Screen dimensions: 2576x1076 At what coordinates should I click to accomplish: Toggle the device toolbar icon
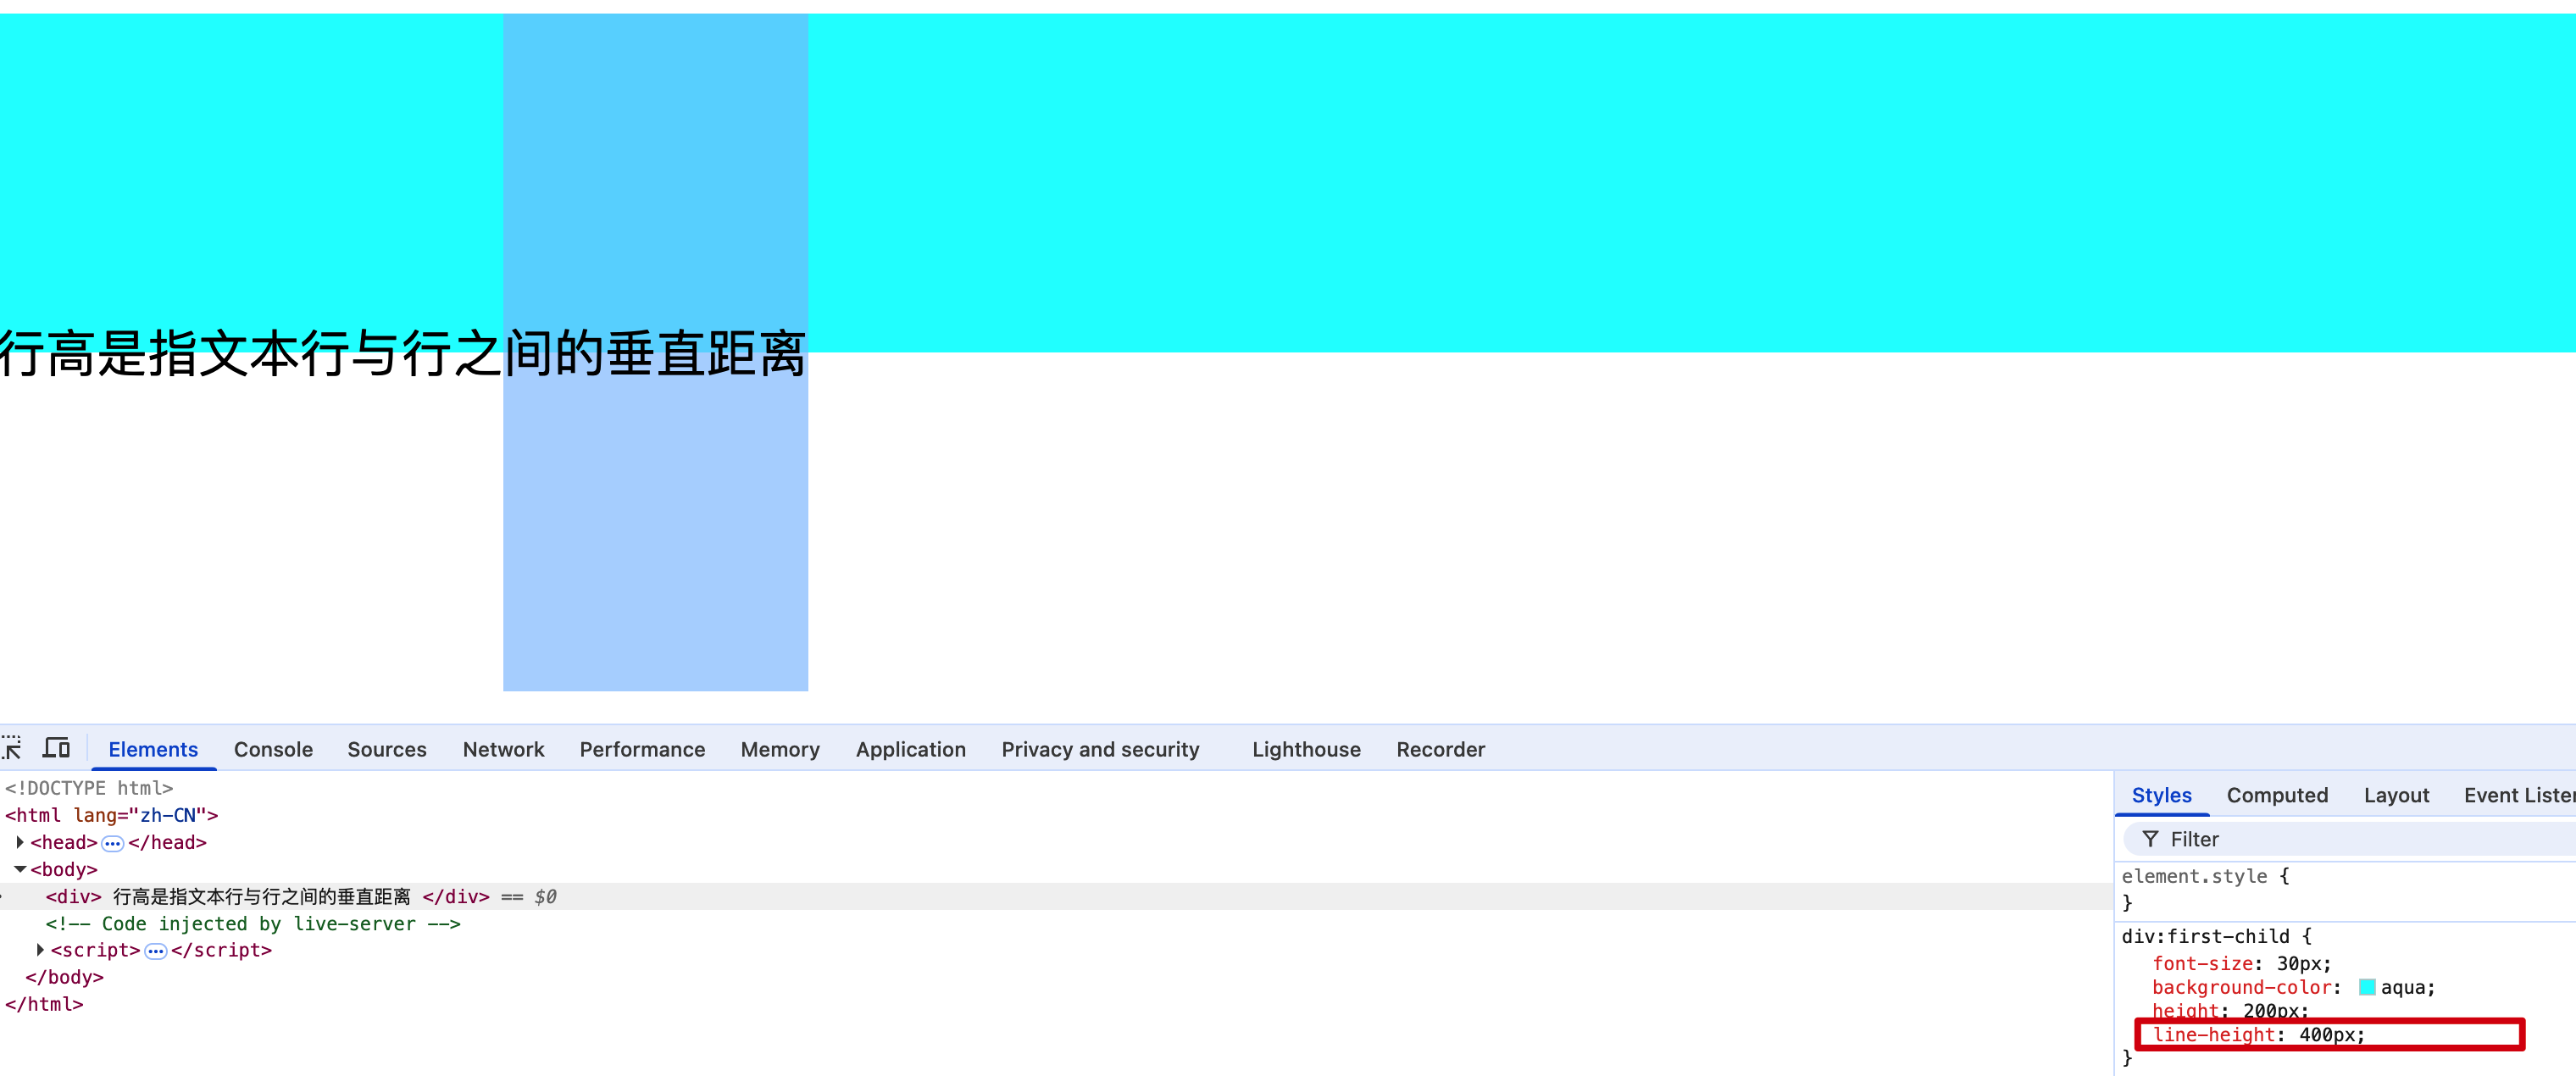(x=56, y=748)
